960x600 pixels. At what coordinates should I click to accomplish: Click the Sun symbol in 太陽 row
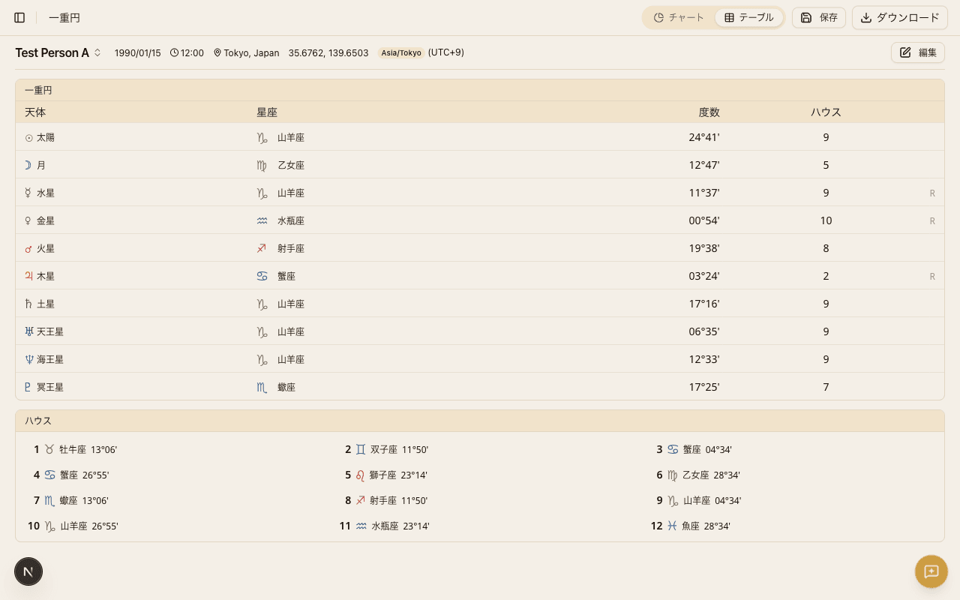[x=29, y=138]
